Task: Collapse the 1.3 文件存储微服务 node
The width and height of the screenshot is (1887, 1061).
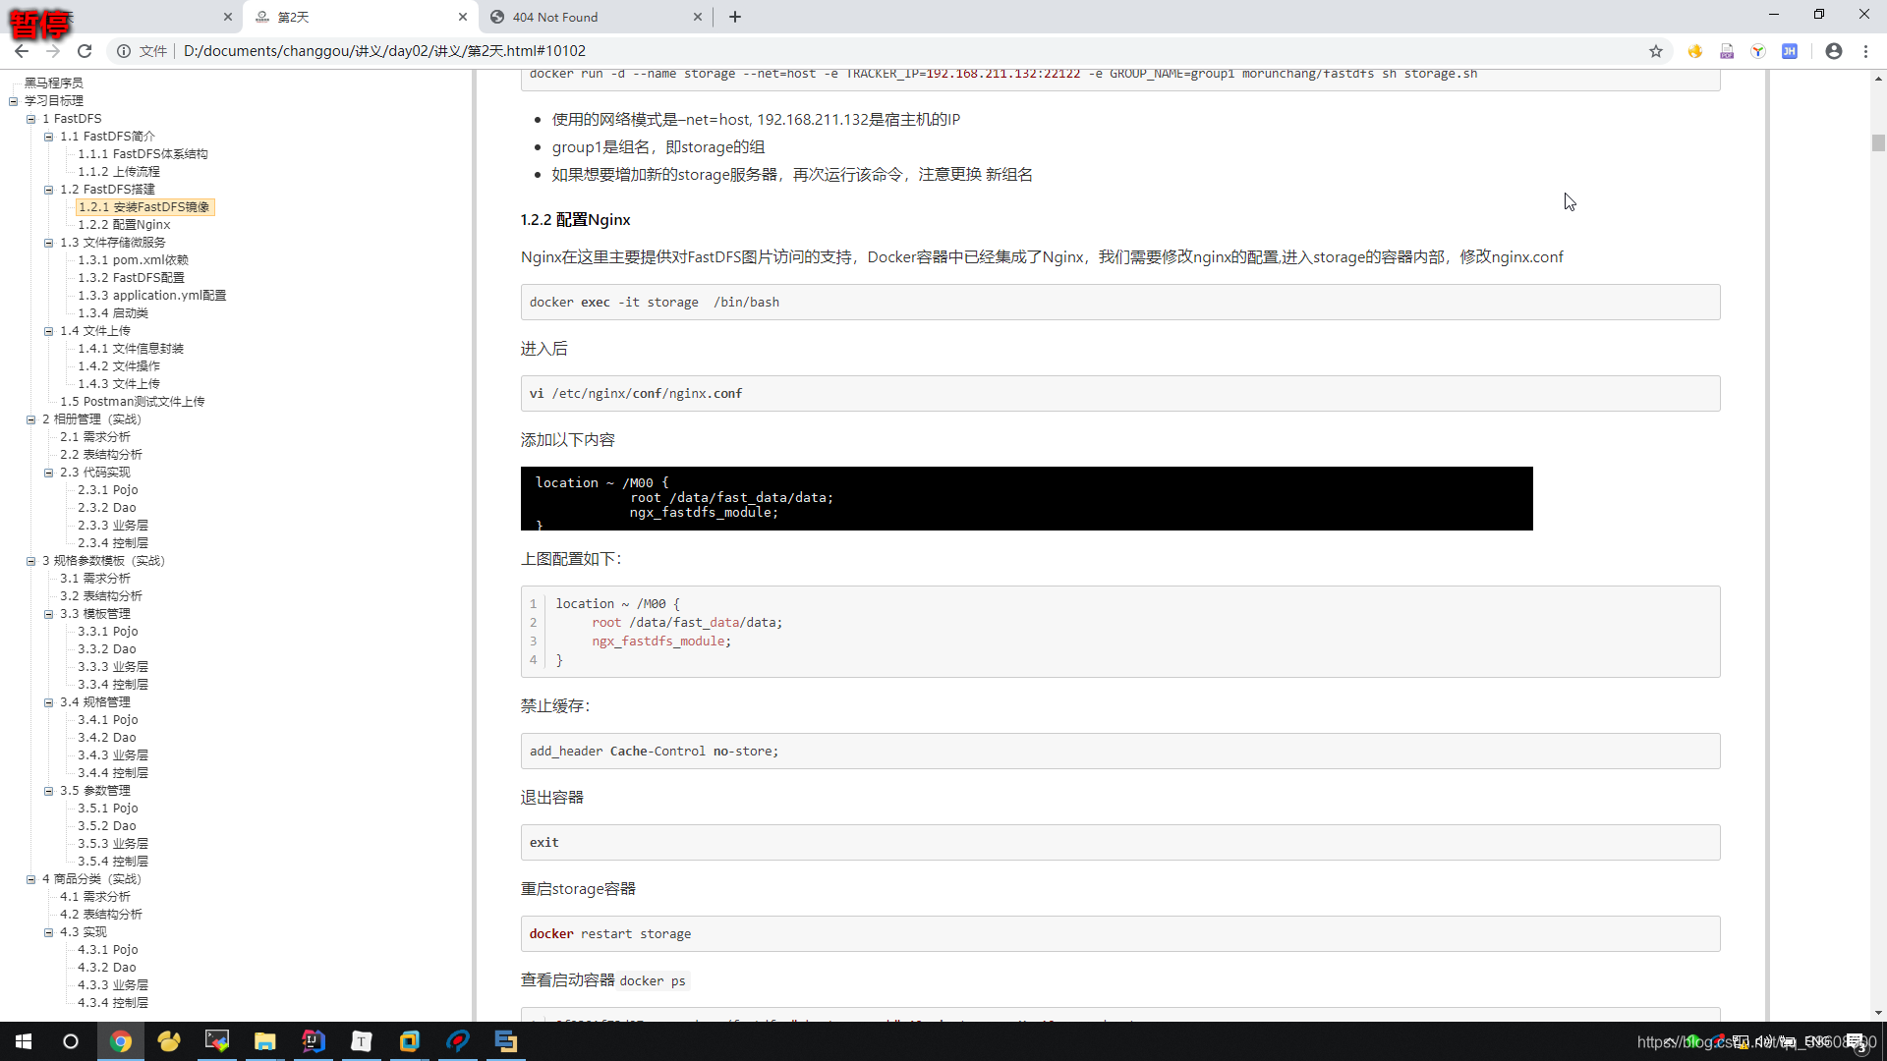Action: [48, 243]
